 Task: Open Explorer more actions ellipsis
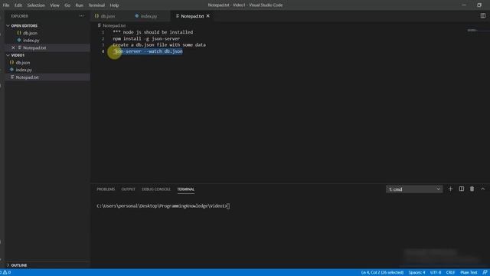(82, 16)
